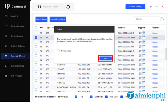168x102 pixels.
Task: Toggle the select-all header checkbox
Action: [36, 28]
